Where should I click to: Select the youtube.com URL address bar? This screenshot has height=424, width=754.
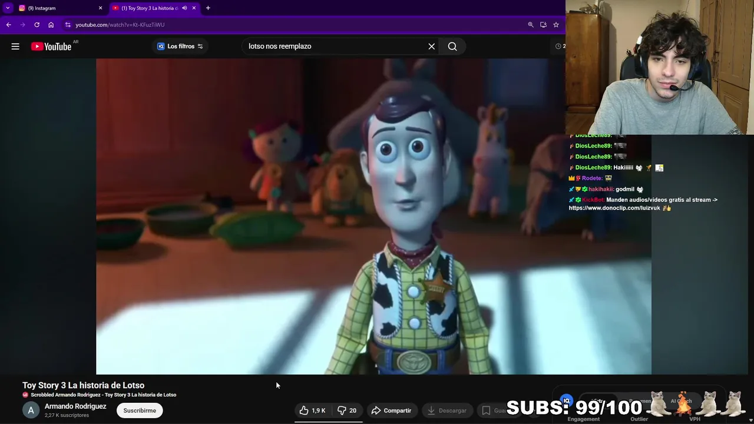[x=120, y=25]
